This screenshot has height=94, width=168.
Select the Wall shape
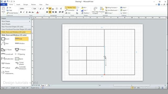[22, 39]
